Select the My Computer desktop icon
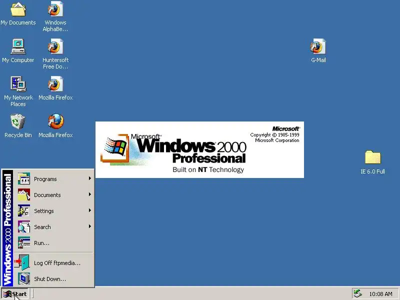The height and width of the screenshot is (300, 400). click(18, 46)
